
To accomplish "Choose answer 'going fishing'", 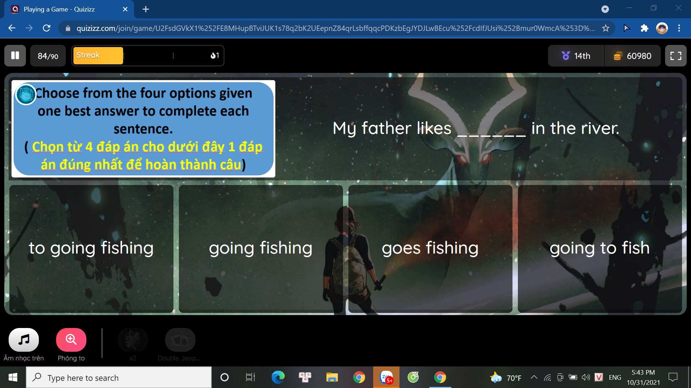I will click(x=261, y=249).
